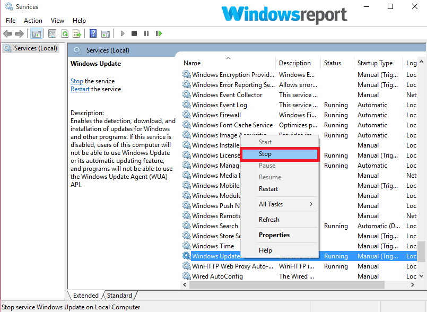Toggle Show/Hide Console Tree toolbar icon
The image size is (427, 312).
click(x=36, y=33)
